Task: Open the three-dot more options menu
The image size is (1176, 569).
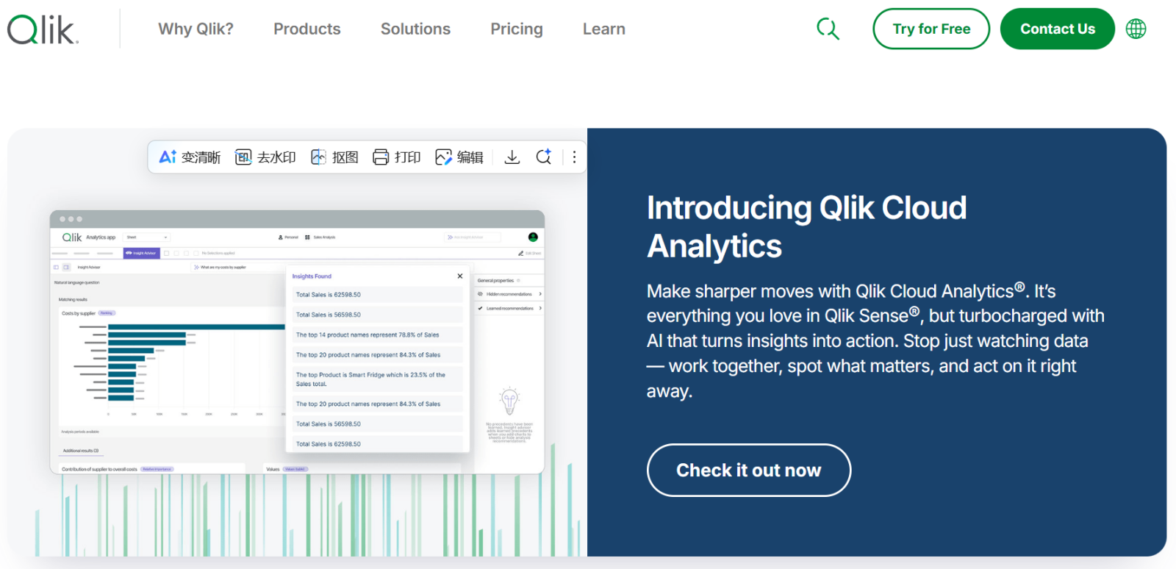Action: pos(574,157)
